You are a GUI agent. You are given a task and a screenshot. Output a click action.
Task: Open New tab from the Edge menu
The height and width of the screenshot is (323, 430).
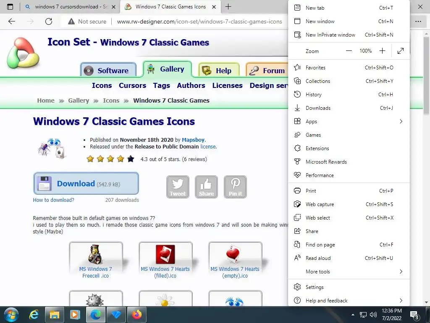(349, 8)
